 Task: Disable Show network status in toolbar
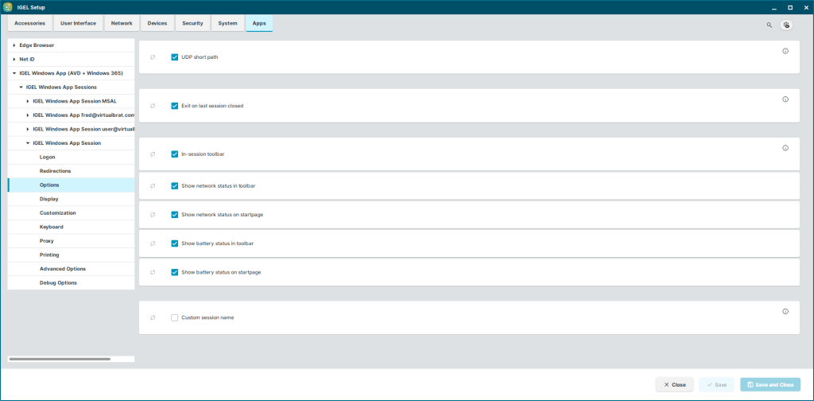[175, 185]
